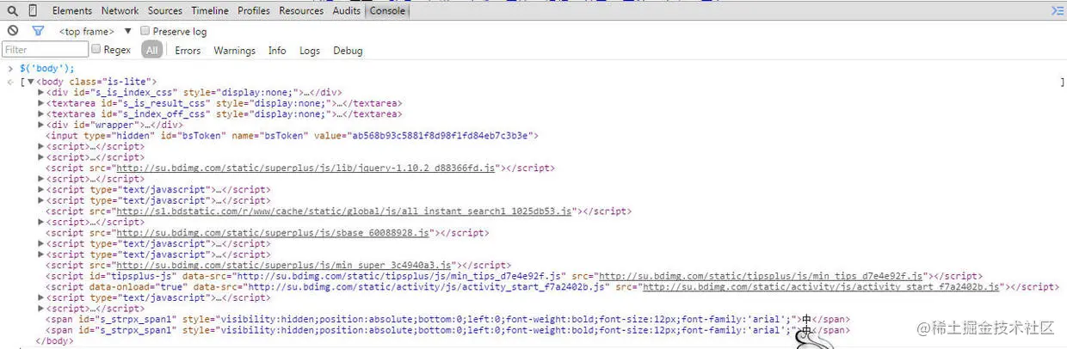Viewport: 1067px width, 349px height.
Task: Filter console by Debug
Action: coord(348,51)
